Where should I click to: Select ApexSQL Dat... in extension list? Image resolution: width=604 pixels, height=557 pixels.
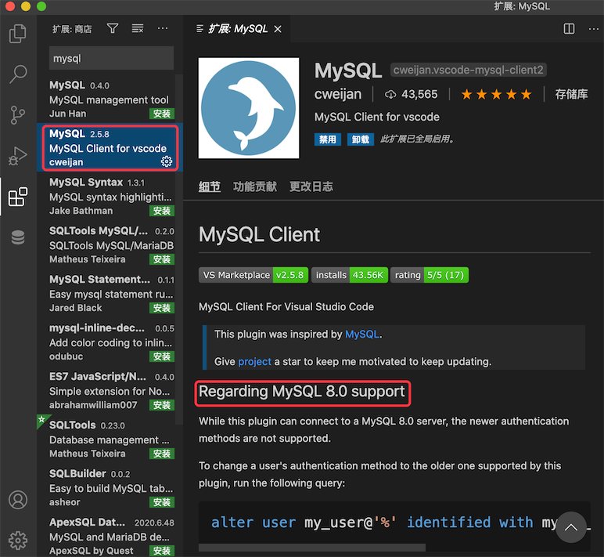click(110, 534)
